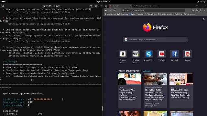The height and width of the screenshot is (116, 207).
Task: Open the Amazon shortcut tile
Action: [x=123, y=54]
